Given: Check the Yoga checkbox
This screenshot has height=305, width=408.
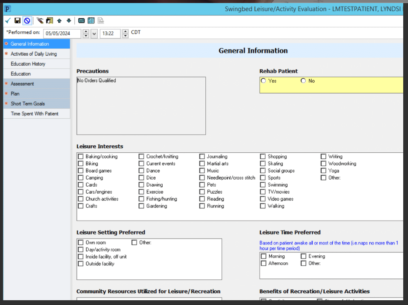Looking at the screenshot, I should click(324, 171).
